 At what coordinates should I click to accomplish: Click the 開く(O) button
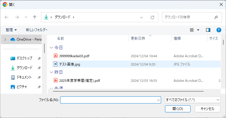[x=177, y=109]
